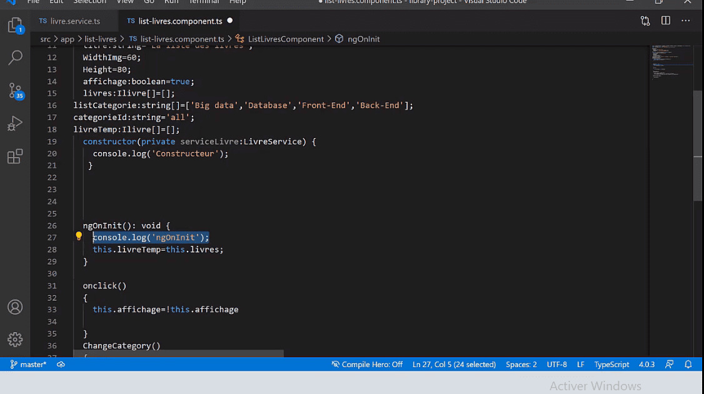Click livreTemp:Ilivre[] declaration line 18
The width and height of the screenshot is (704, 394).
tap(127, 129)
